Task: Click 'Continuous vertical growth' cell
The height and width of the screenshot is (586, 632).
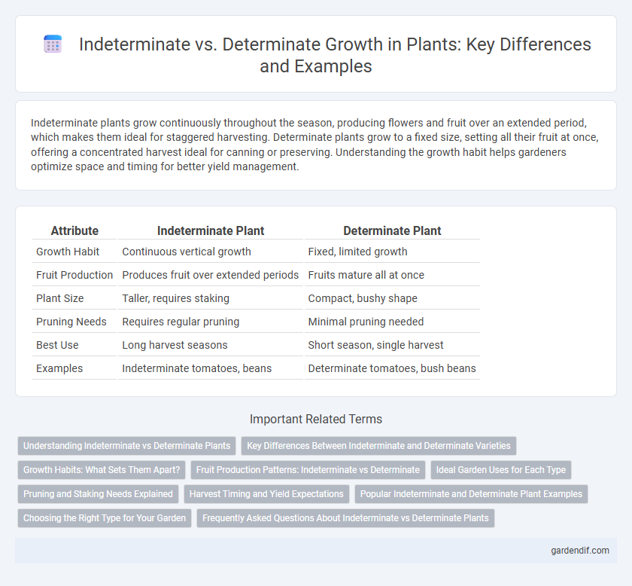Action: (x=211, y=252)
